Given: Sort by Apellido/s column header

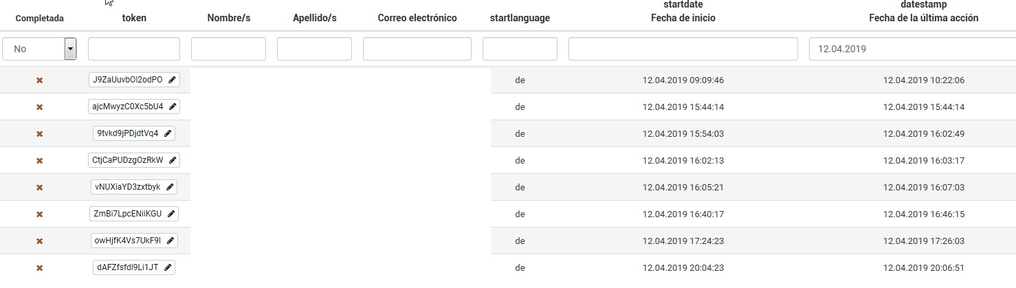Looking at the screenshot, I should pyautogui.click(x=314, y=18).
